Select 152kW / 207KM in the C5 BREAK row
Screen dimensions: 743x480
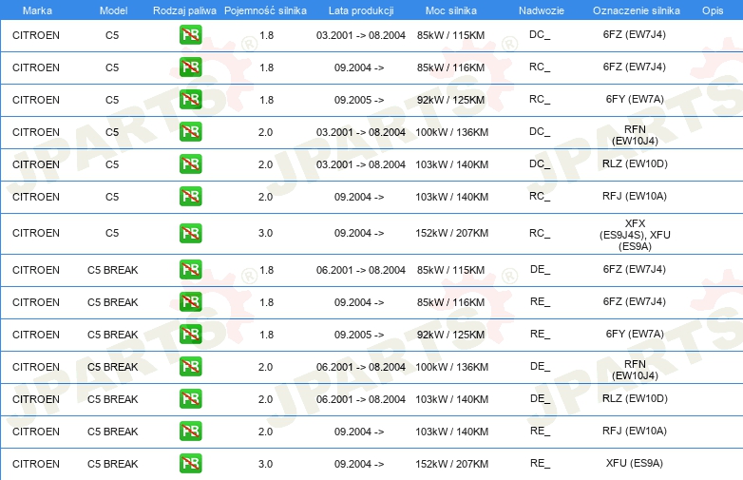(x=451, y=464)
